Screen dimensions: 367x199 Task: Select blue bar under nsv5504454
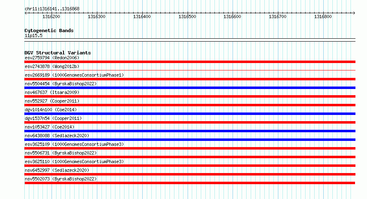pyautogui.click(x=190, y=88)
